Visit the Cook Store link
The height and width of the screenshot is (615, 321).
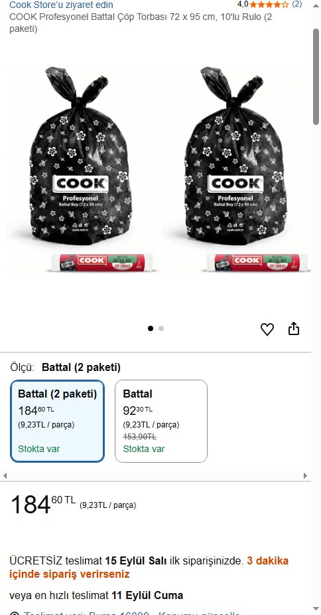61,5
